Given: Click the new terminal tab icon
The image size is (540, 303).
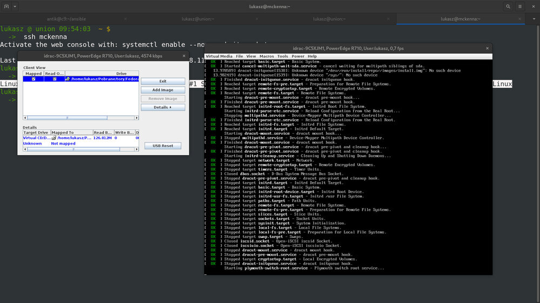Looking at the screenshot, I should [x=5, y=6].
